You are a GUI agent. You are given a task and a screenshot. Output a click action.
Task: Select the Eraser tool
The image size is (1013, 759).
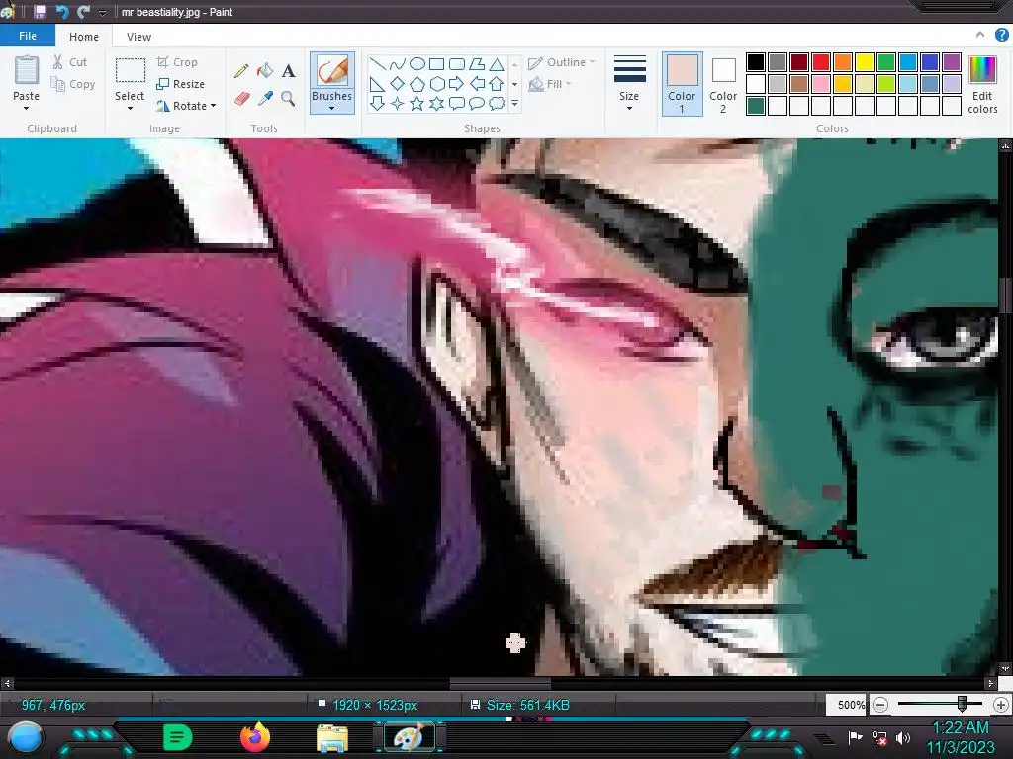(241, 99)
